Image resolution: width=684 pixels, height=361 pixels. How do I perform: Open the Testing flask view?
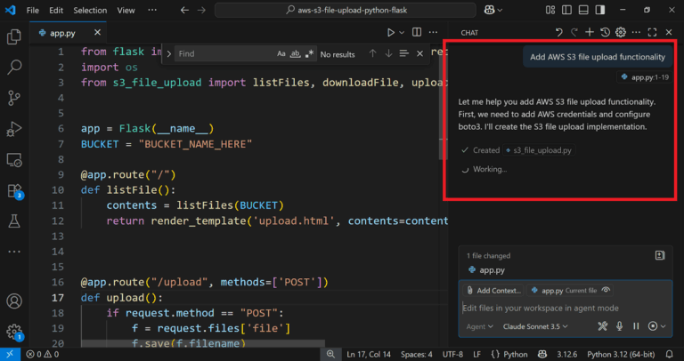point(14,221)
